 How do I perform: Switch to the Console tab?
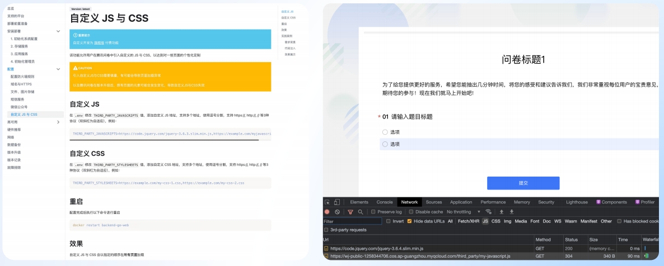[385, 202]
